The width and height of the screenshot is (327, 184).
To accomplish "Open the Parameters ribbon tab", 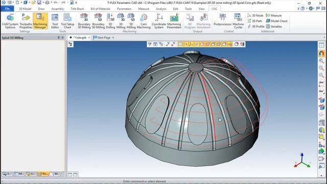I will point(124,9).
